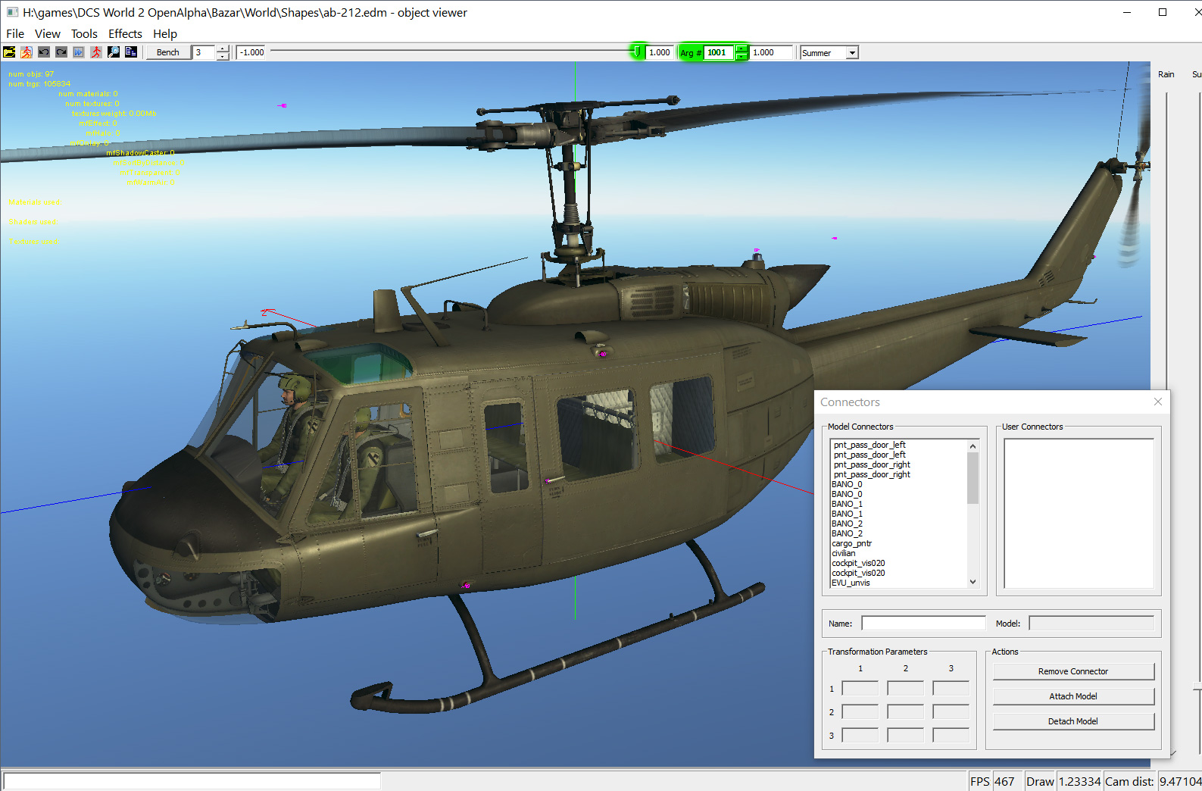Viewport: 1202px width, 791px height.
Task: Increase the Bench count stepper
Action: tap(223, 49)
